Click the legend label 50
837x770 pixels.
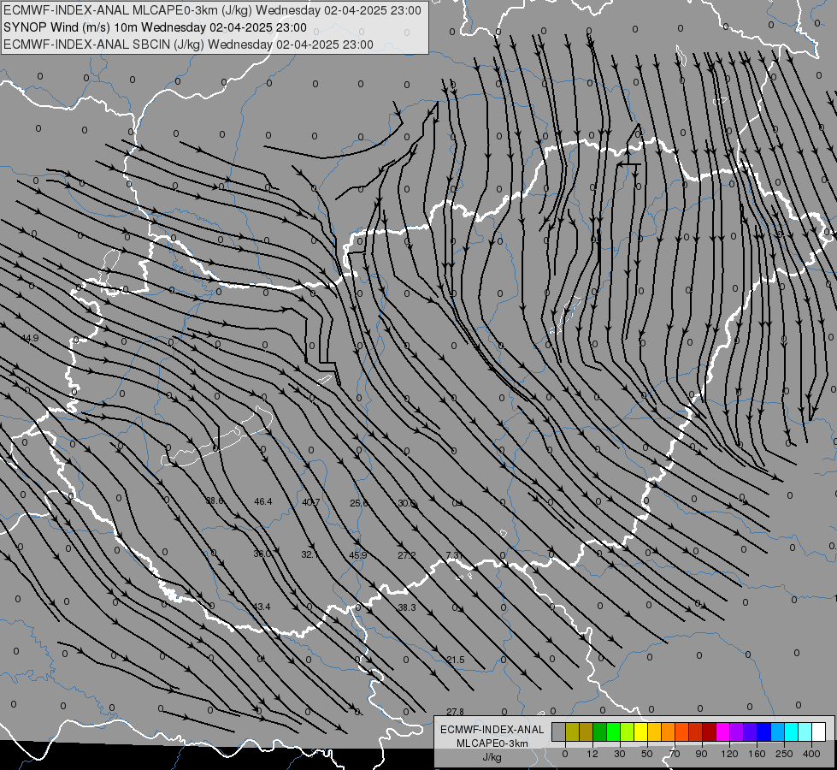point(647,754)
